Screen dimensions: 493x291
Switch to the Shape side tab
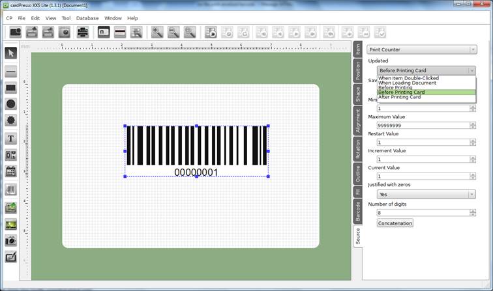tap(358, 94)
